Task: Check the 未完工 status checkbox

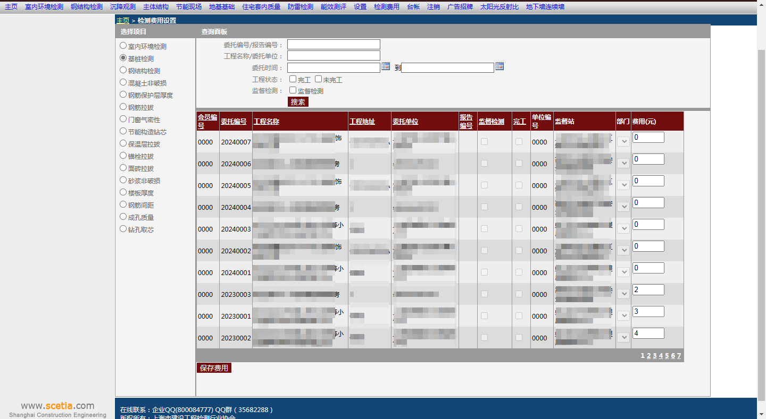Action: [319, 79]
